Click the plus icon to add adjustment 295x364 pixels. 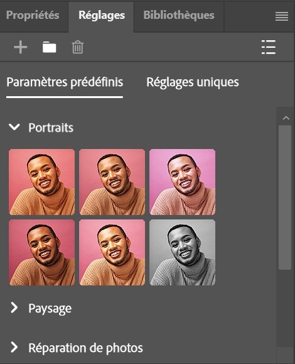(20, 47)
